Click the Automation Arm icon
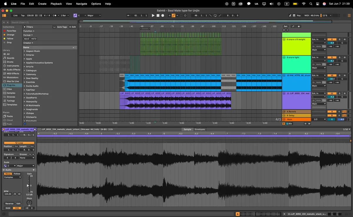 174,15
